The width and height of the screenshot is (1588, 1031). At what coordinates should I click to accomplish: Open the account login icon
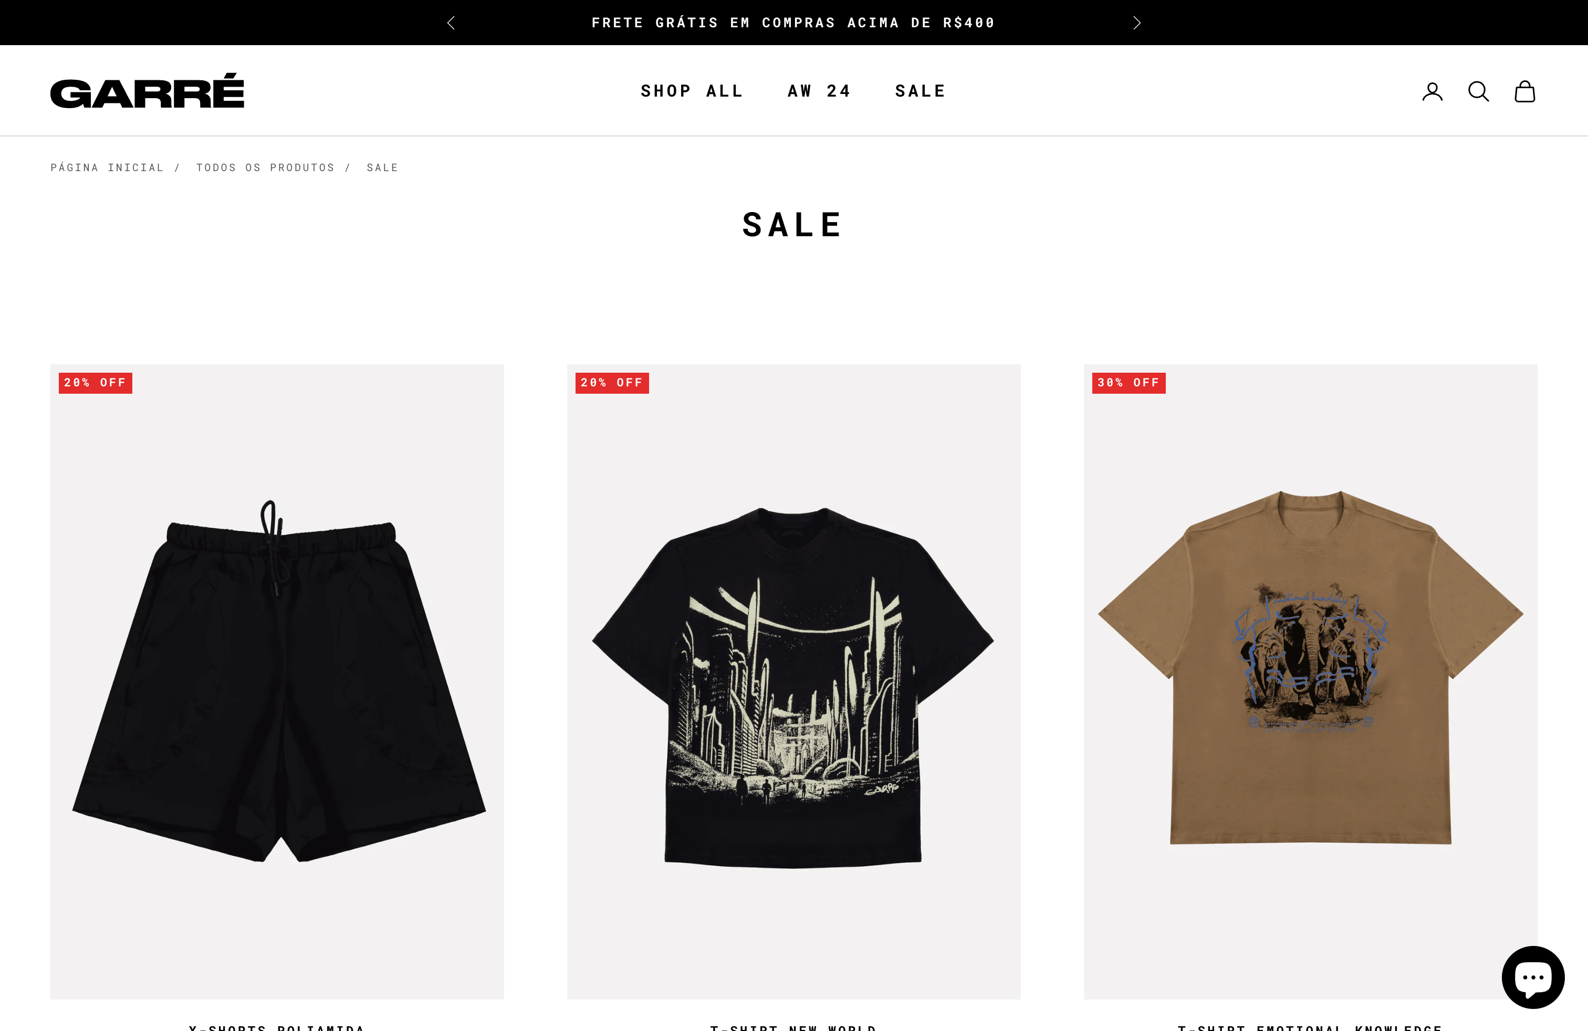click(x=1432, y=91)
